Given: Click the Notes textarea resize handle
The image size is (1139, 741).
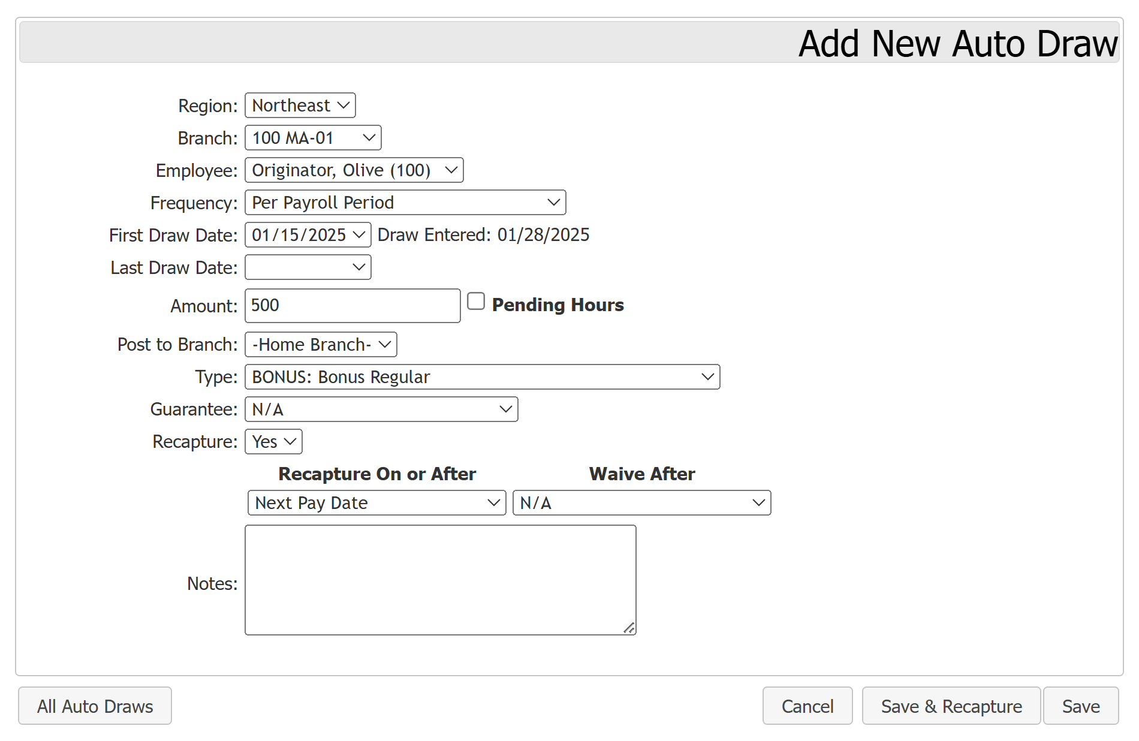Looking at the screenshot, I should pyautogui.click(x=629, y=628).
